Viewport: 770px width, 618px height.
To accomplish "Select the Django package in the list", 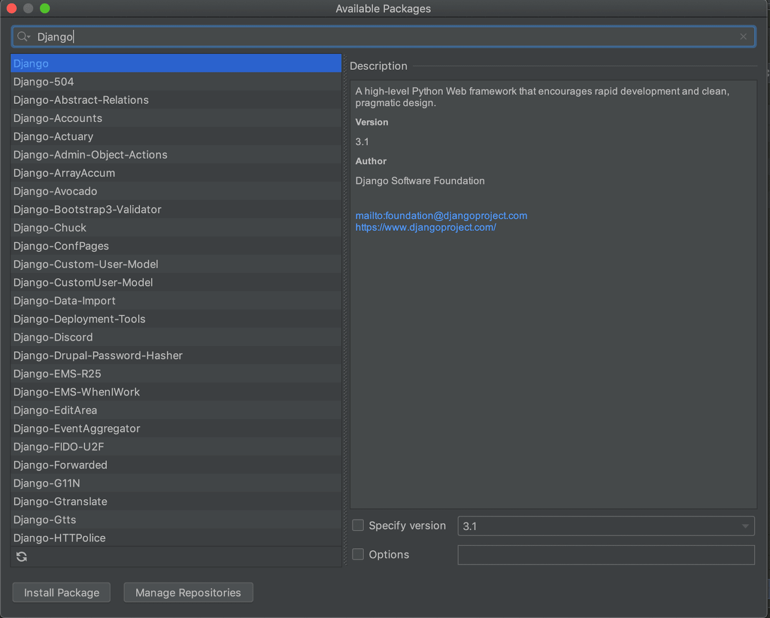I will [x=176, y=63].
